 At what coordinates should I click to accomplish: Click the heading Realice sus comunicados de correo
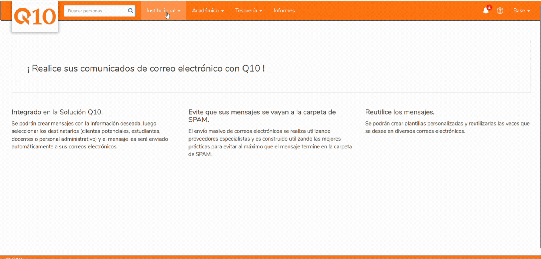point(146,68)
